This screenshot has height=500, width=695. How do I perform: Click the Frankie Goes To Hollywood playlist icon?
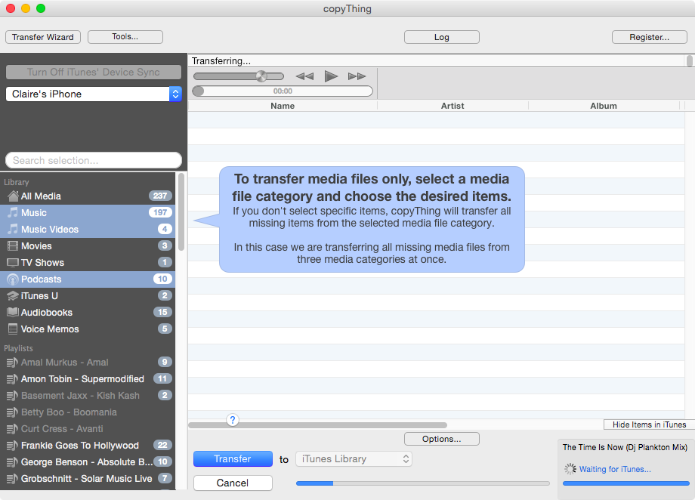pyautogui.click(x=12, y=446)
